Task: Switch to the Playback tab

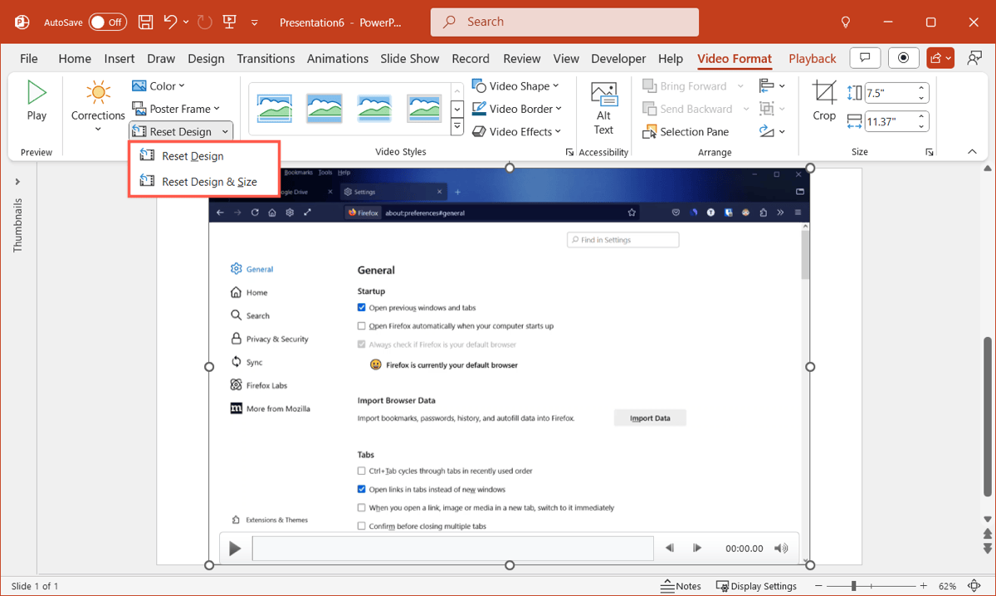Action: click(x=813, y=58)
